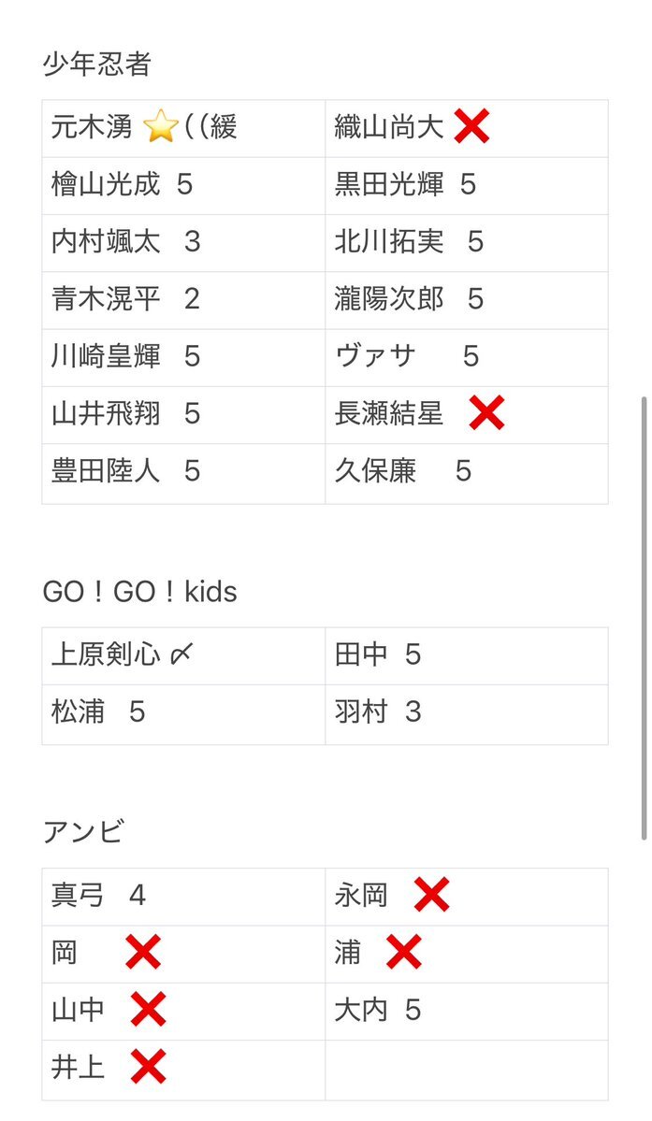Select the アンビ section heading
652x1121 pixels.
coord(83,832)
